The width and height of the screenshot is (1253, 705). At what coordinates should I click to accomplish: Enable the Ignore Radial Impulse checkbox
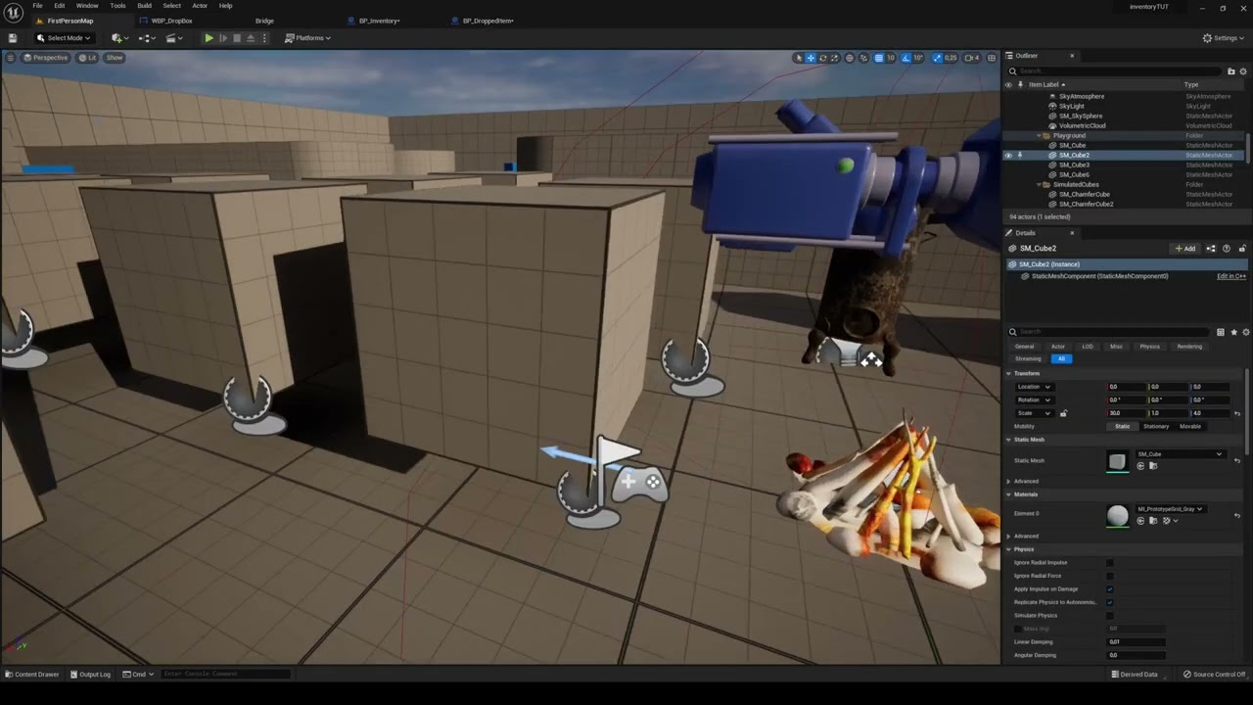[x=1110, y=563]
